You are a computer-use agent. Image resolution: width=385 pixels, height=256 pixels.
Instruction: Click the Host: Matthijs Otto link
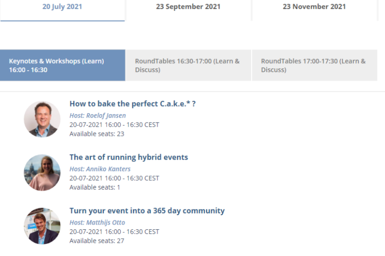click(x=97, y=222)
